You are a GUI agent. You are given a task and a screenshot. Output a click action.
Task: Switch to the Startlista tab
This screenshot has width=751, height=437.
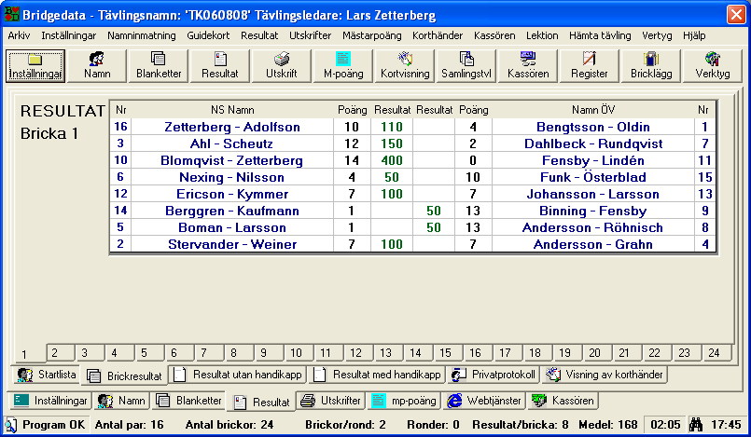(x=47, y=376)
